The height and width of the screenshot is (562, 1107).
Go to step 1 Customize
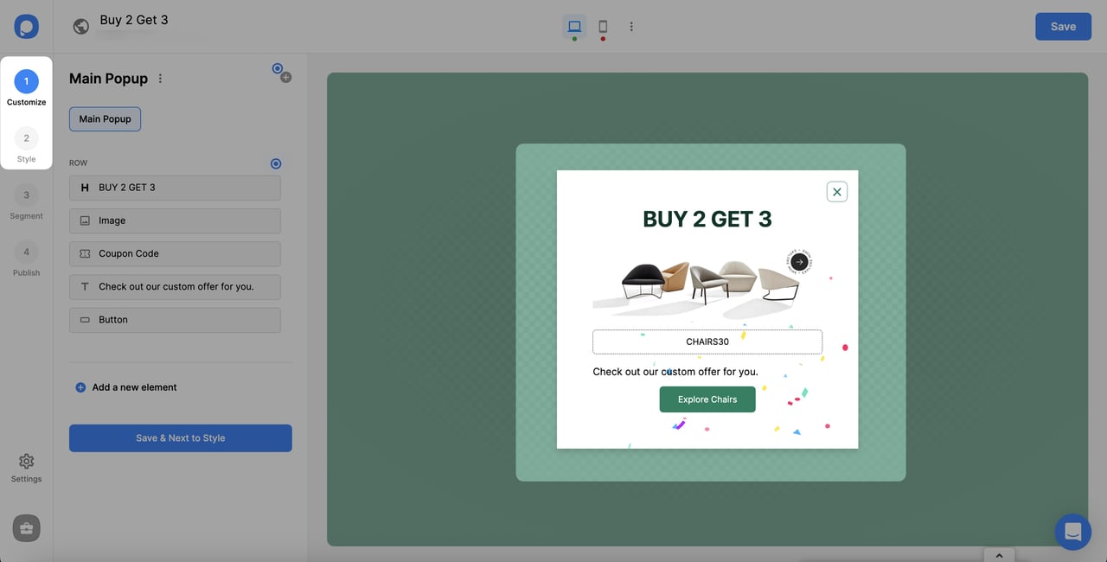pyautogui.click(x=26, y=88)
